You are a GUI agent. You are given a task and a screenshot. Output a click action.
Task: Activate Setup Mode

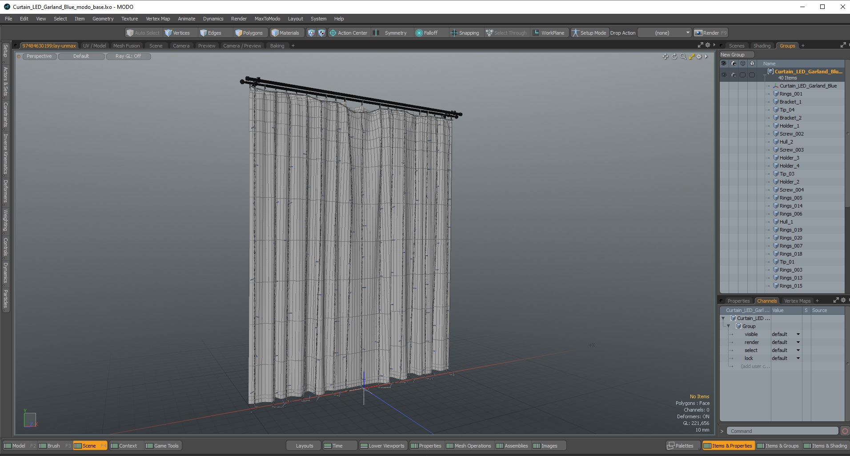(x=589, y=33)
